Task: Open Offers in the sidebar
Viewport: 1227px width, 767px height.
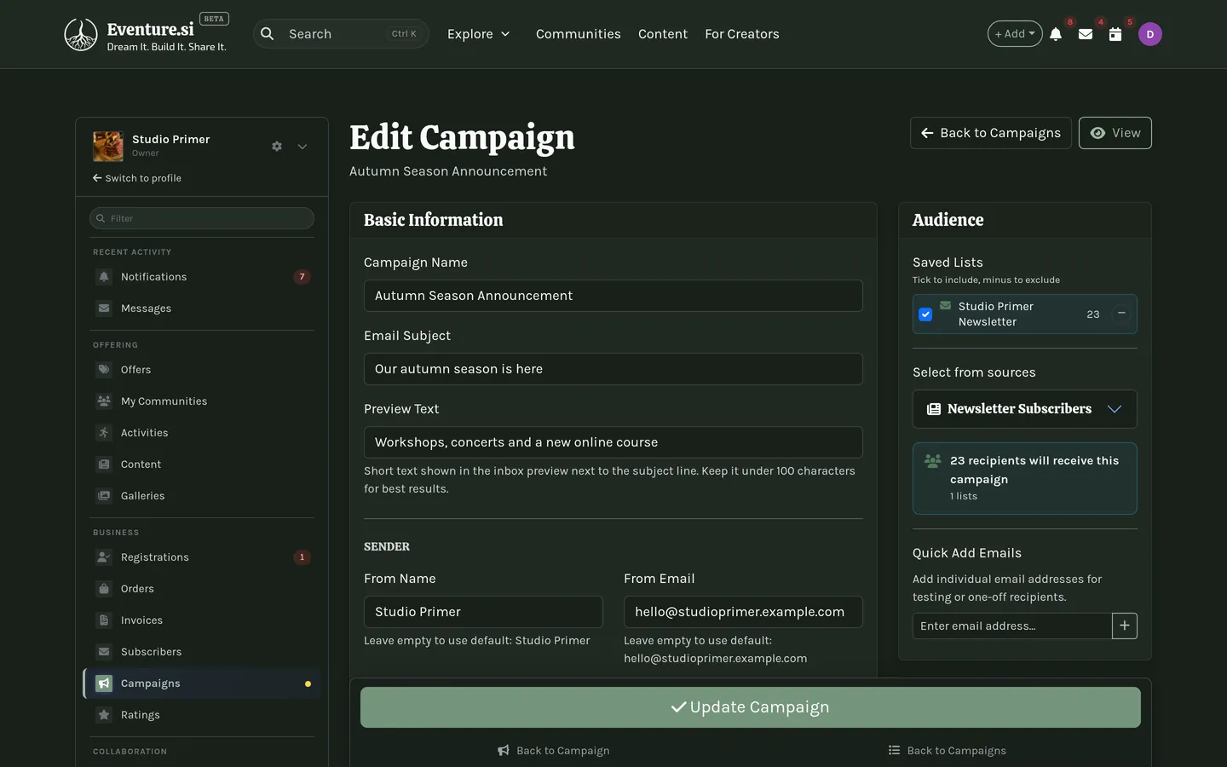Action: [202, 370]
